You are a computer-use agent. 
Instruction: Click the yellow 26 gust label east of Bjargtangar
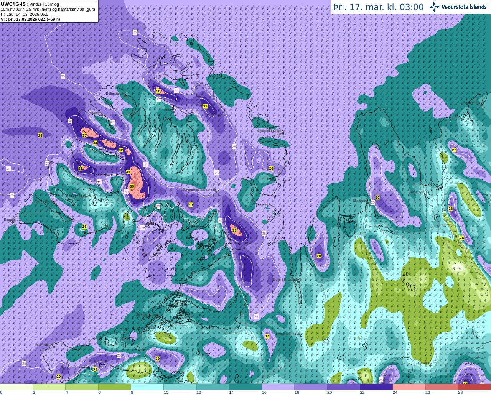(x=84, y=227)
